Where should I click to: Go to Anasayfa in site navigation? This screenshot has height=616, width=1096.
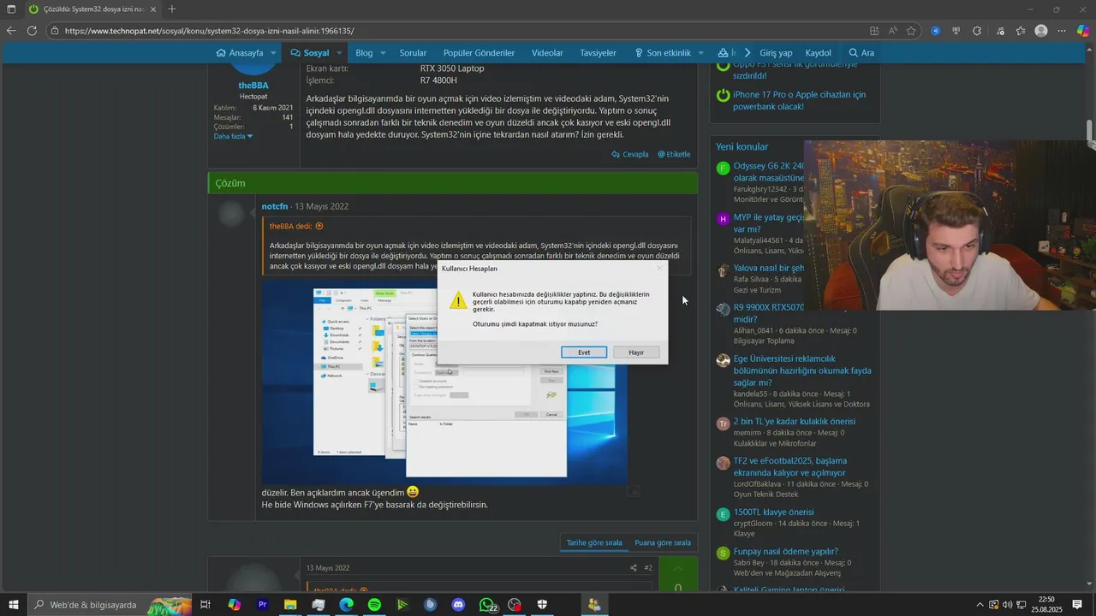(x=239, y=53)
